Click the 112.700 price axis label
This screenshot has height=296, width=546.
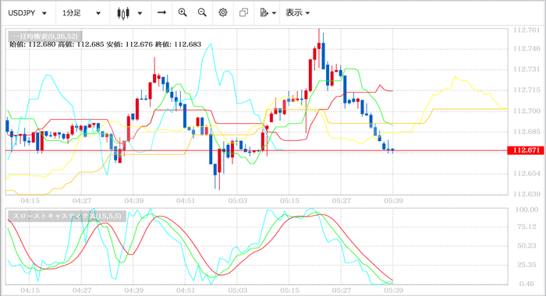point(526,111)
